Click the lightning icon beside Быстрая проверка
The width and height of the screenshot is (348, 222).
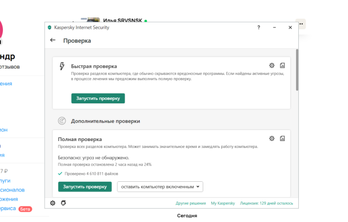pyautogui.click(x=62, y=66)
